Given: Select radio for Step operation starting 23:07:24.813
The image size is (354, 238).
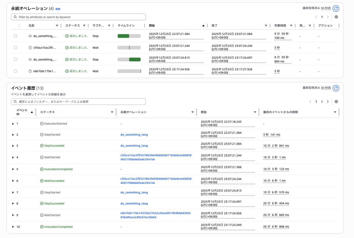Looking at the screenshot, I should (x=15, y=59).
